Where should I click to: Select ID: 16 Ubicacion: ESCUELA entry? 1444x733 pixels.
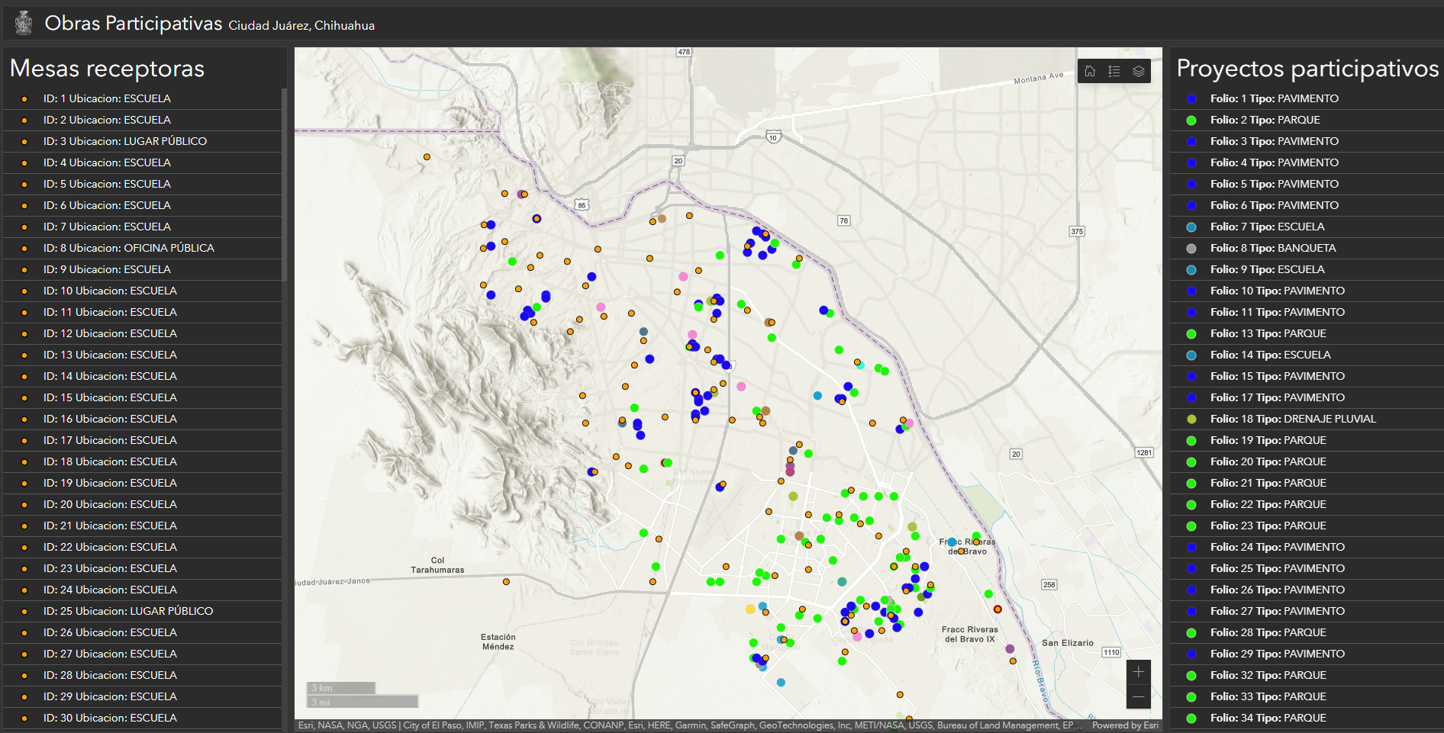click(109, 419)
